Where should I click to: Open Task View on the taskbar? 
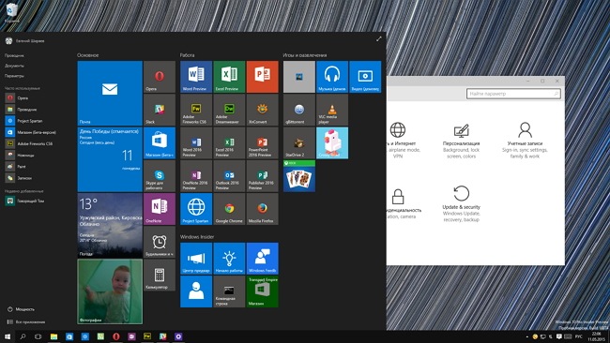pyautogui.click(x=38, y=336)
